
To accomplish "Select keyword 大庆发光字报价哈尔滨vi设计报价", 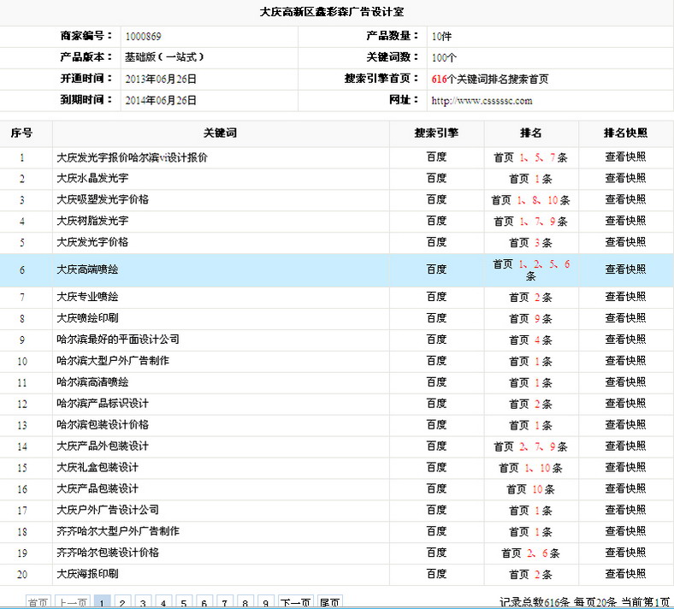I will click(x=132, y=157).
